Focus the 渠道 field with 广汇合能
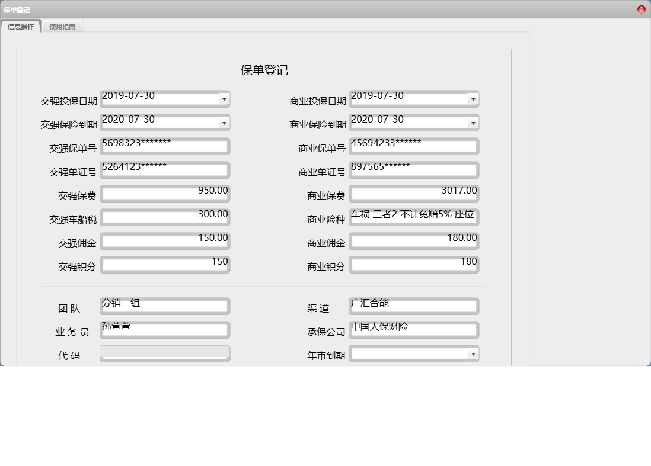This screenshot has height=466, width=651. pos(414,306)
